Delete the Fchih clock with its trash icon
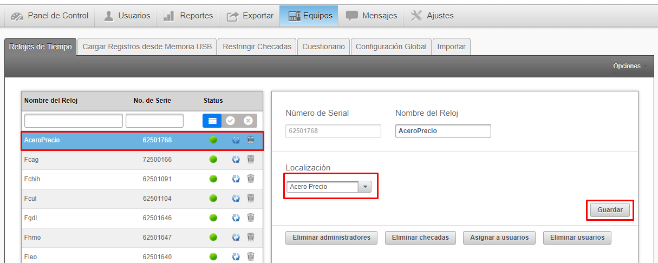 tap(251, 179)
